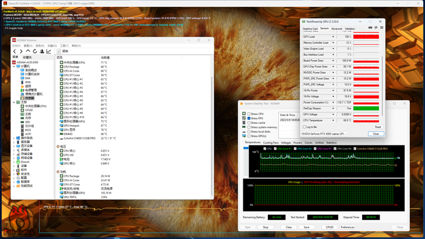Open the GPU-Z hamburger menu
The height and width of the screenshot is (239, 425).
point(382,27)
